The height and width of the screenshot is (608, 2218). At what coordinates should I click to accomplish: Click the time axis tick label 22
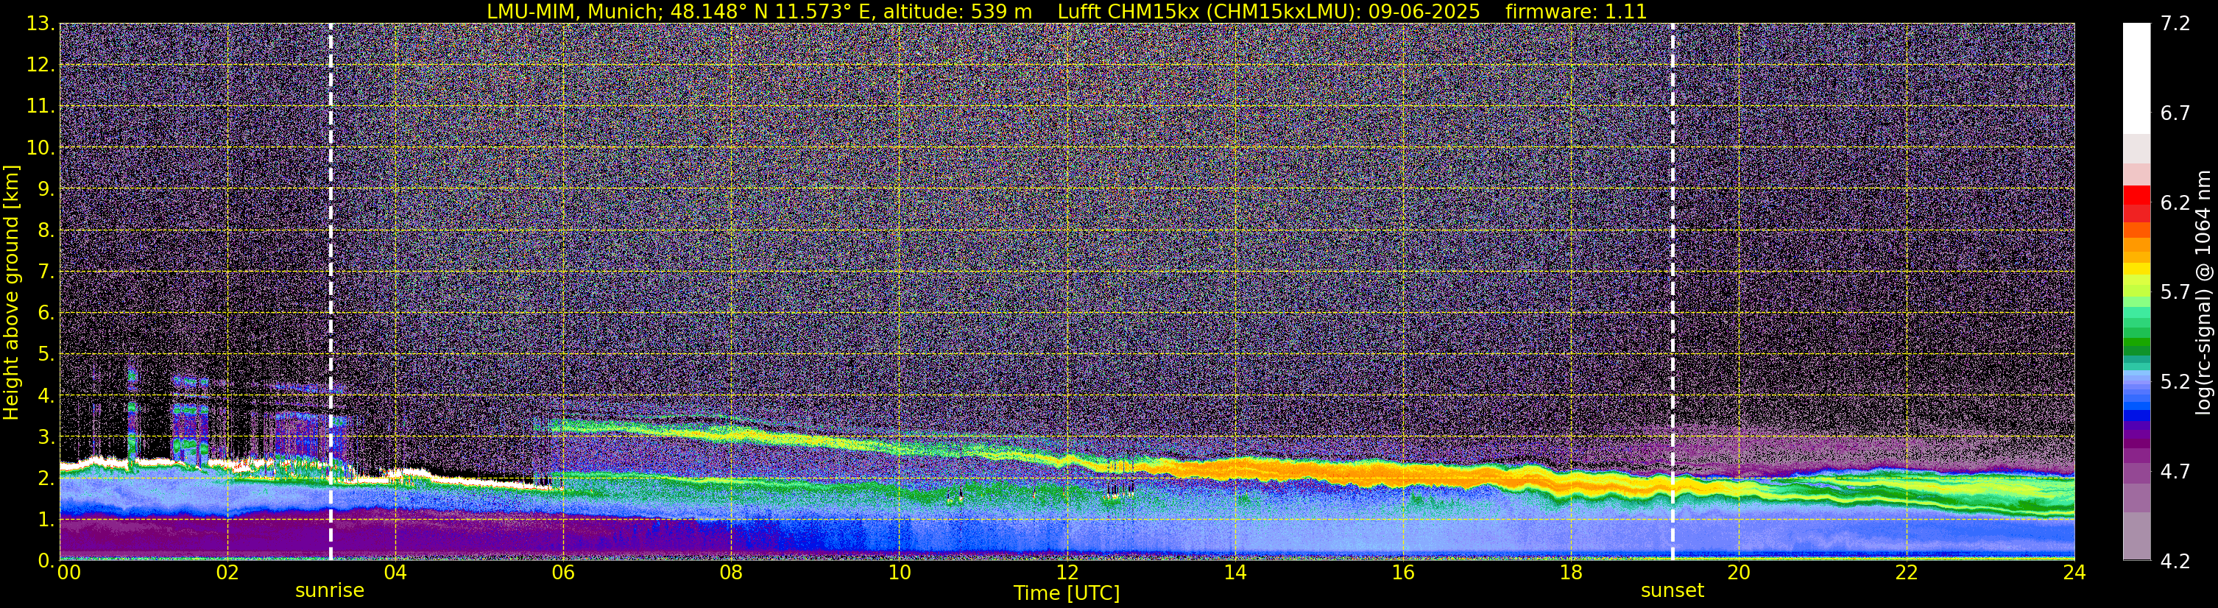coord(1907,573)
